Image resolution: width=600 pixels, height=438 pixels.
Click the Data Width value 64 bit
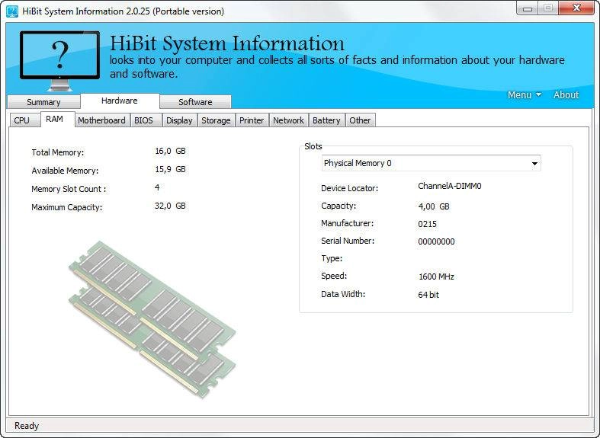(428, 295)
